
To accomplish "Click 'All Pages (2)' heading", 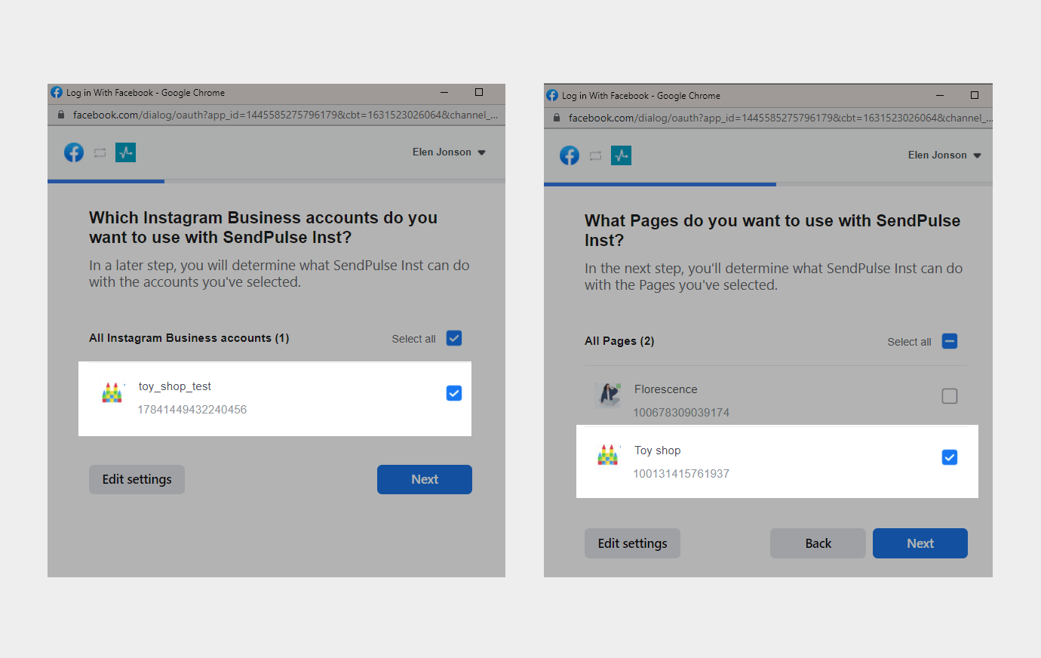I will click(619, 341).
